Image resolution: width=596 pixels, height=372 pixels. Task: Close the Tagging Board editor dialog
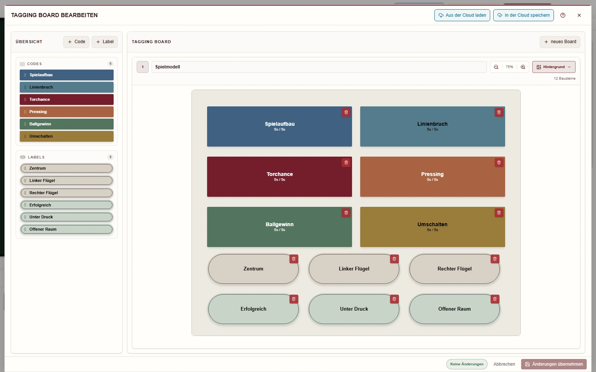click(x=579, y=15)
